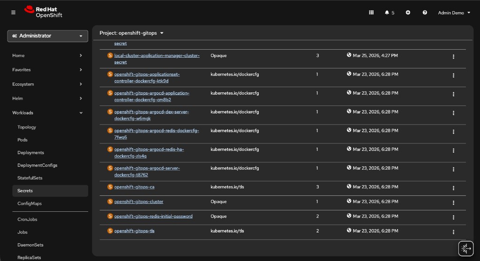Open the openshift-gitops-tls secret link

pyautogui.click(x=134, y=231)
